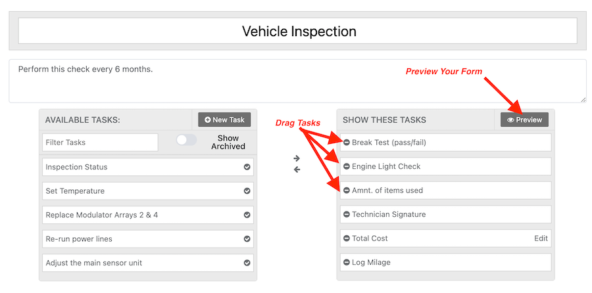
Task: Click minus icon beside Total Cost
Action: click(x=347, y=238)
